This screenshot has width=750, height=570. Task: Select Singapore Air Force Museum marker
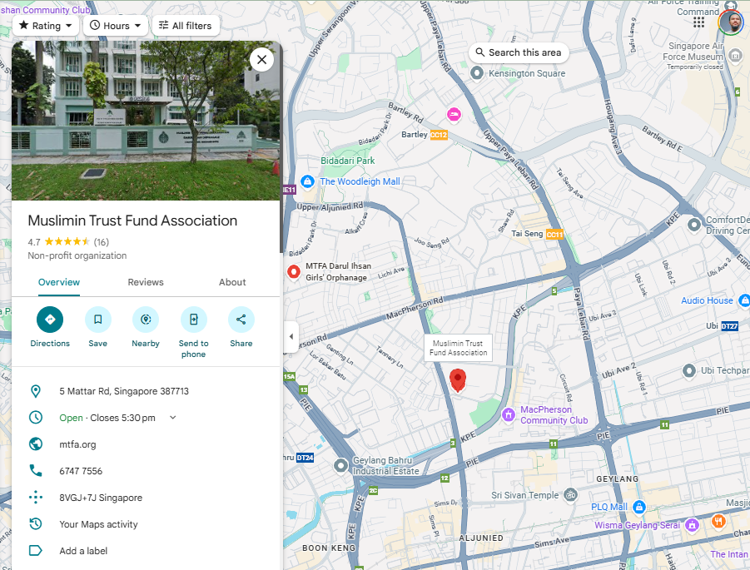[x=735, y=56]
